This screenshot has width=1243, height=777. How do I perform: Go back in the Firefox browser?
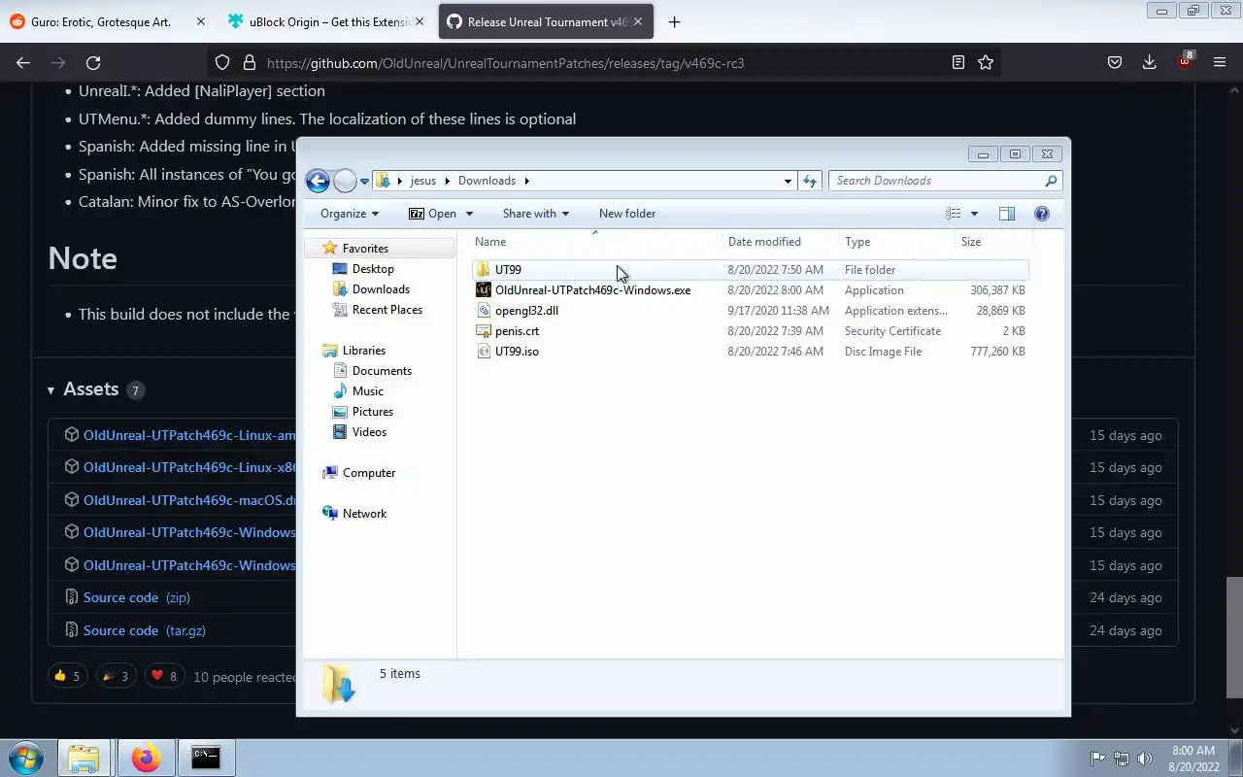(23, 63)
